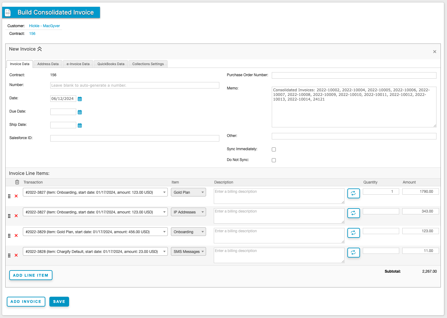Tick the Do Not Sync checkbox
Image resolution: width=447 pixels, height=318 pixels.
point(274,160)
